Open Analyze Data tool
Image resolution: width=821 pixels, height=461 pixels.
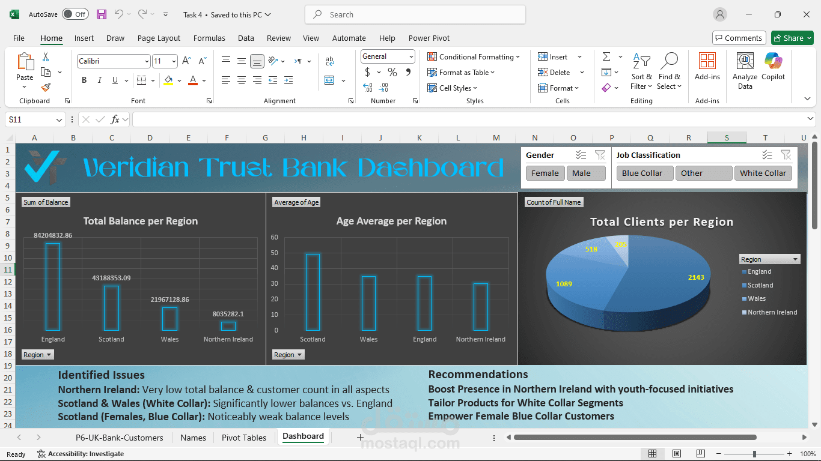(x=745, y=70)
